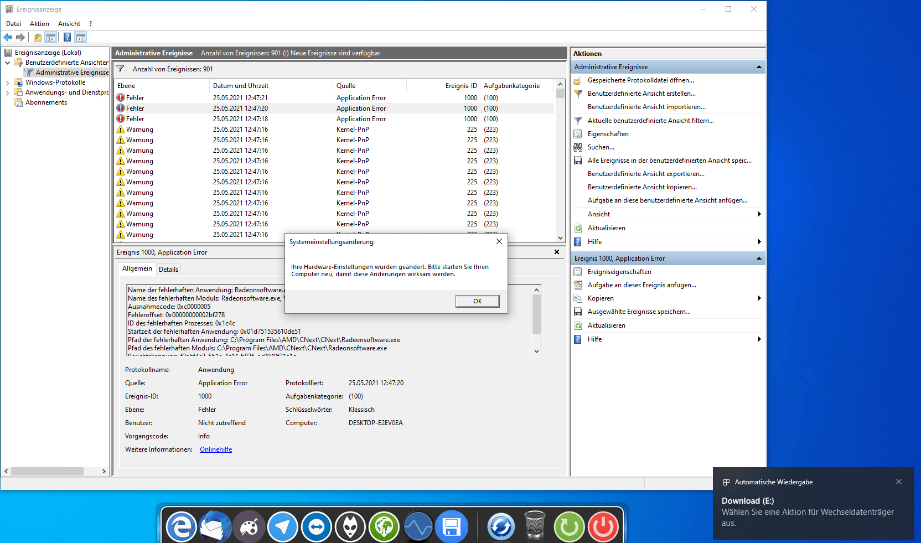Click Telegram icon in the dock
Image resolution: width=921 pixels, height=543 pixels.
click(x=282, y=526)
